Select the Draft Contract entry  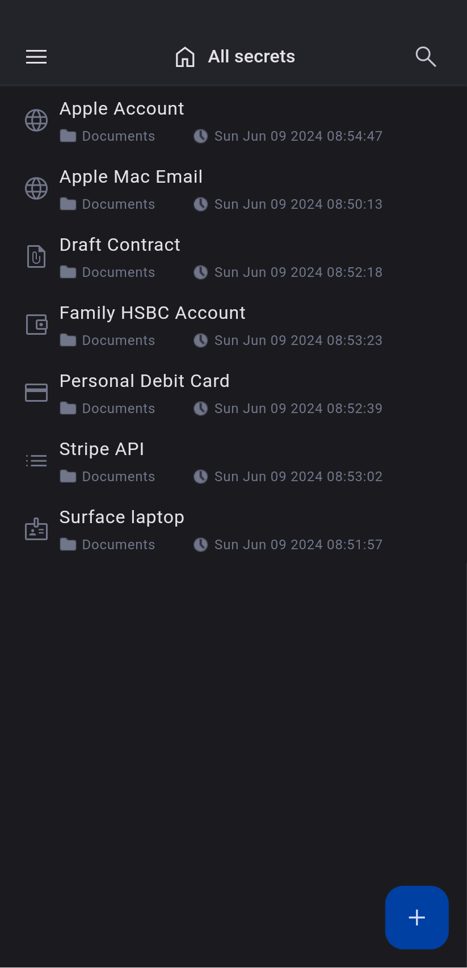coord(120,245)
